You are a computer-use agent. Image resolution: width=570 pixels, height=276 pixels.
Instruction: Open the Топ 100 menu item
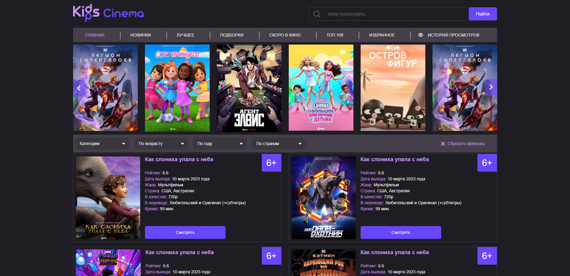[335, 35]
